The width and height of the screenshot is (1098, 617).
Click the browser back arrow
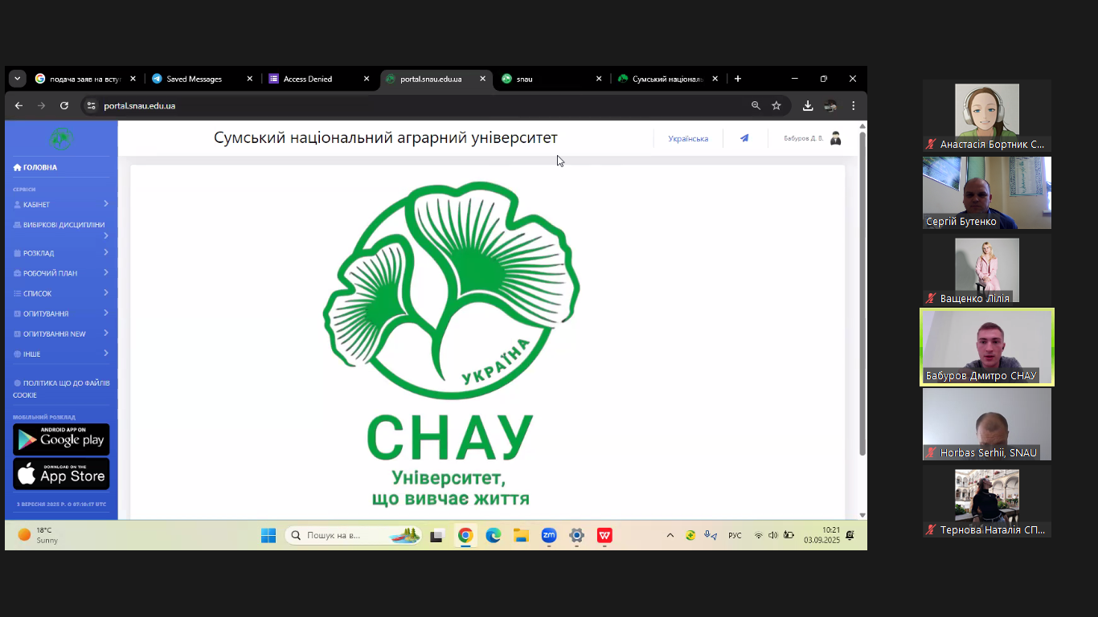pos(19,105)
